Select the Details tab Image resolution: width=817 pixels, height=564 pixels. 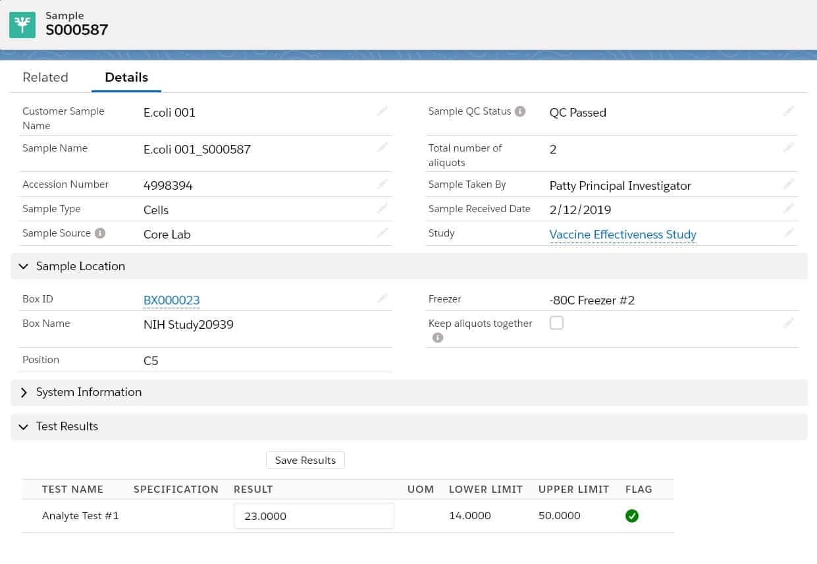pyautogui.click(x=126, y=77)
